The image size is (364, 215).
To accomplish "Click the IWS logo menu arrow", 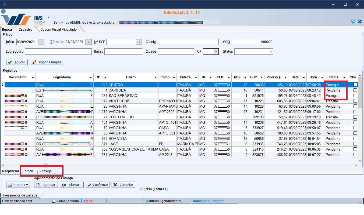I will click(x=48, y=17).
